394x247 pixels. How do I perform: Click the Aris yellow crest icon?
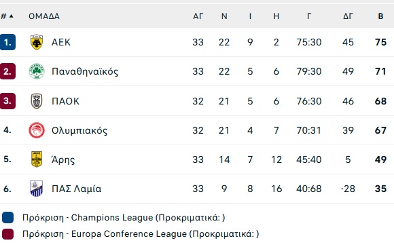coord(37,159)
